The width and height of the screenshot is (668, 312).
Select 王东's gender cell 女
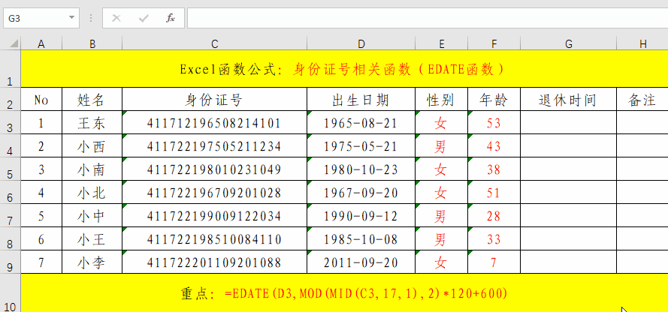click(441, 123)
